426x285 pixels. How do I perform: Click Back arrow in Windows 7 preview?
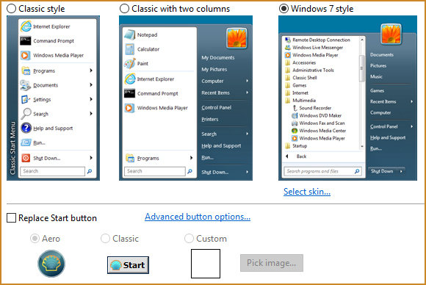[287, 156]
